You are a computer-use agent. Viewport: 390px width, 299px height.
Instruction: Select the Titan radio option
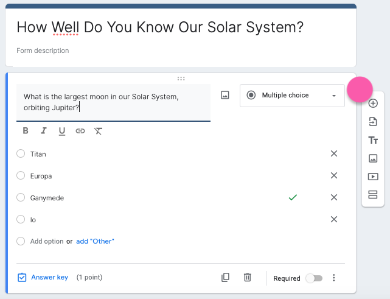tap(21, 154)
